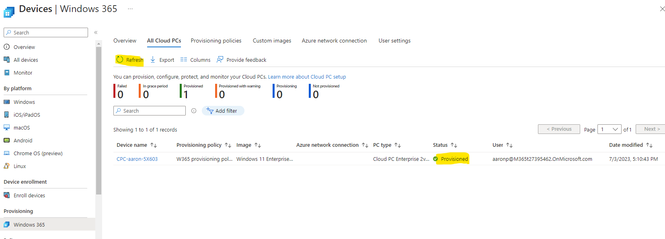Select the Provisioned with warning count tile
Viewport: 665px width, 239px height.
tap(238, 91)
